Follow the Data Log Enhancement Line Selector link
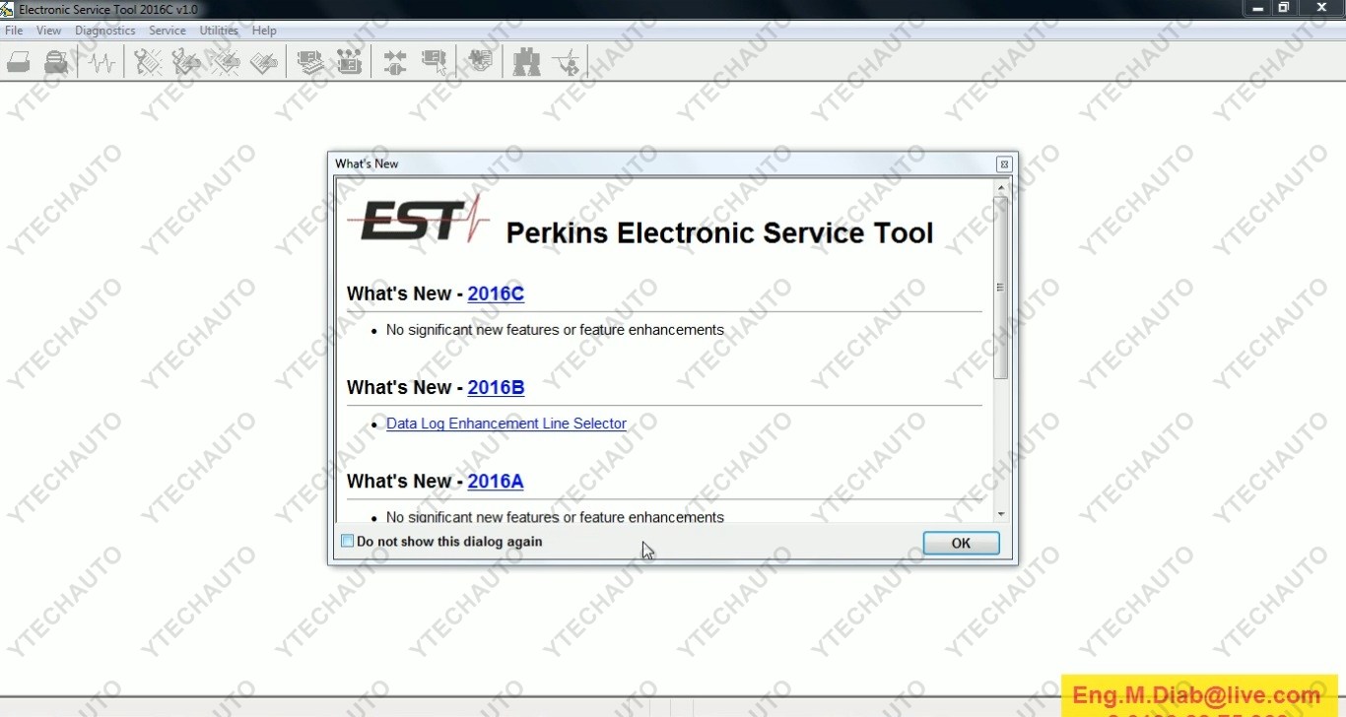The image size is (1346, 717). [x=505, y=424]
